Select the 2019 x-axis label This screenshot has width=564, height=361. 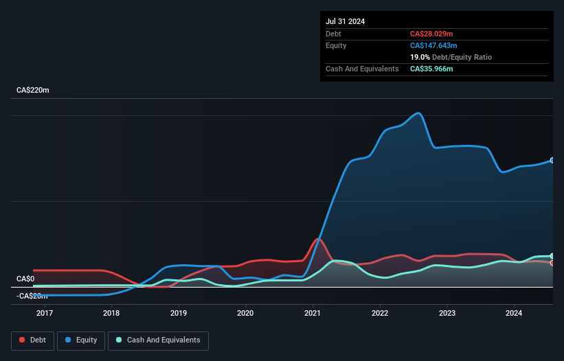point(179,313)
